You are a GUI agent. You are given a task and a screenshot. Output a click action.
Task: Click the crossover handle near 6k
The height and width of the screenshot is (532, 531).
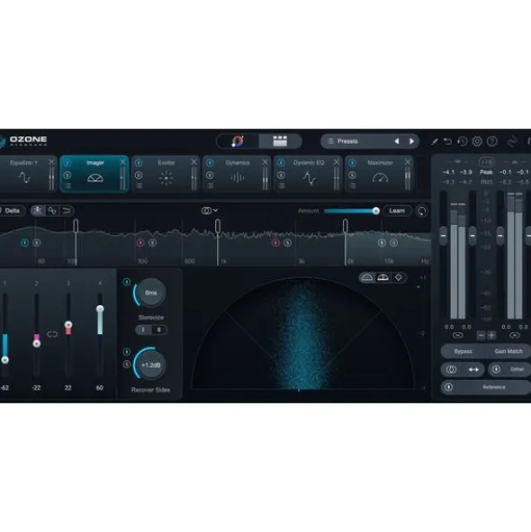[x=345, y=226]
